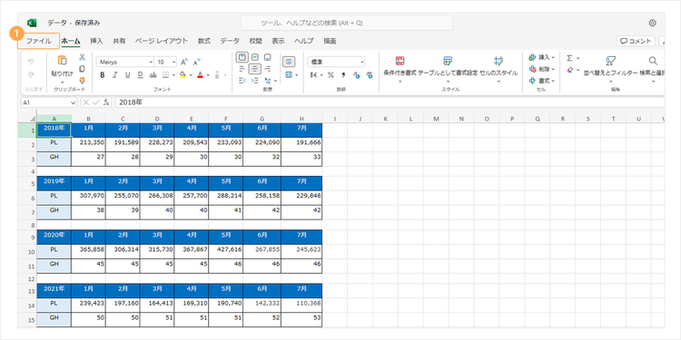Viewport: 681px width, 340px height.
Task: Click the Redo arrow icon
Action: tap(31, 74)
